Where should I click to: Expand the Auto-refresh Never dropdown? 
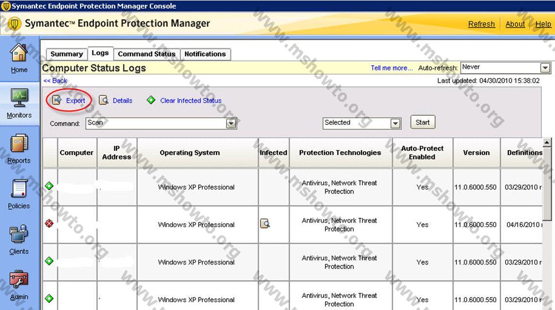[x=545, y=67]
